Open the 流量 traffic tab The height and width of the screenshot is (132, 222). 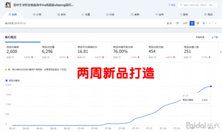[x=86, y=15]
